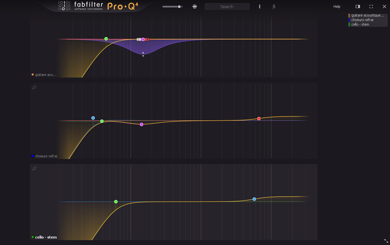
Task: Adjust the zoom slider in the top bar
Action: click(173, 6)
